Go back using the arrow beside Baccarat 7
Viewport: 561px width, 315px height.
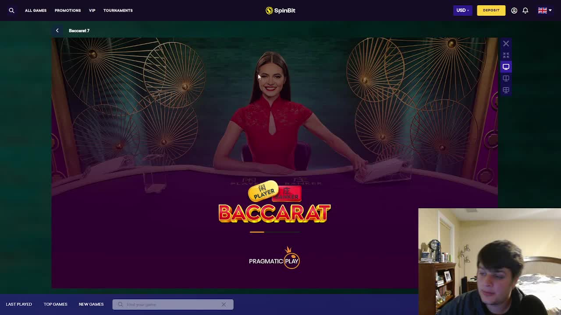point(57,31)
